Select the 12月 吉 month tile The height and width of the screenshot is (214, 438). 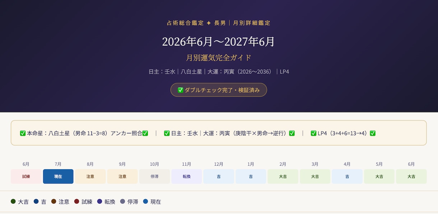pos(219,176)
